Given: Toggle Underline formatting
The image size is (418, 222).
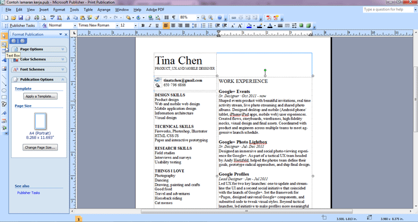Looking at the screenshot, I should click(156, 26).
